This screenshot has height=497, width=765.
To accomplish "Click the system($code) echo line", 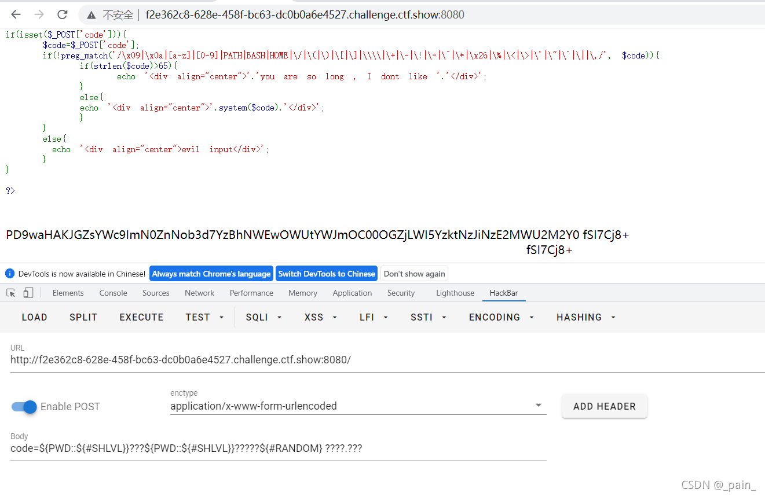I will (x=202, y=108).
